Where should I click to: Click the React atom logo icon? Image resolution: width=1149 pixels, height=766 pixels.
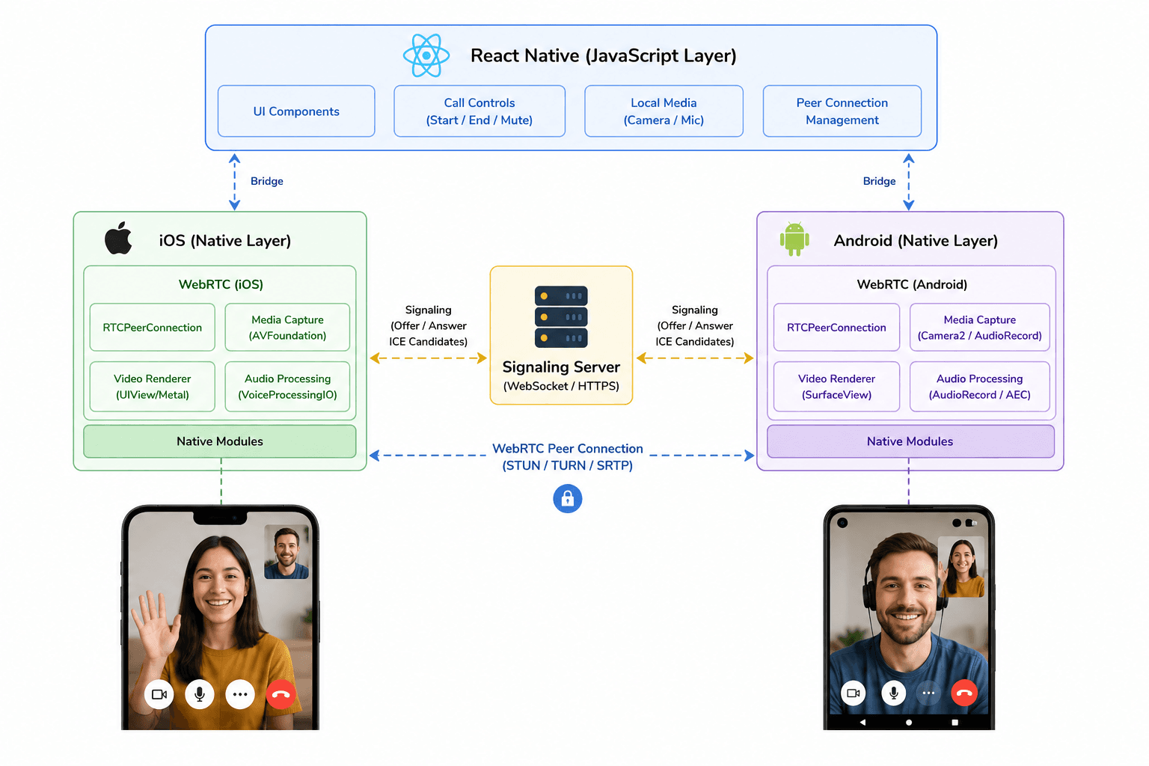pos(426,55)
